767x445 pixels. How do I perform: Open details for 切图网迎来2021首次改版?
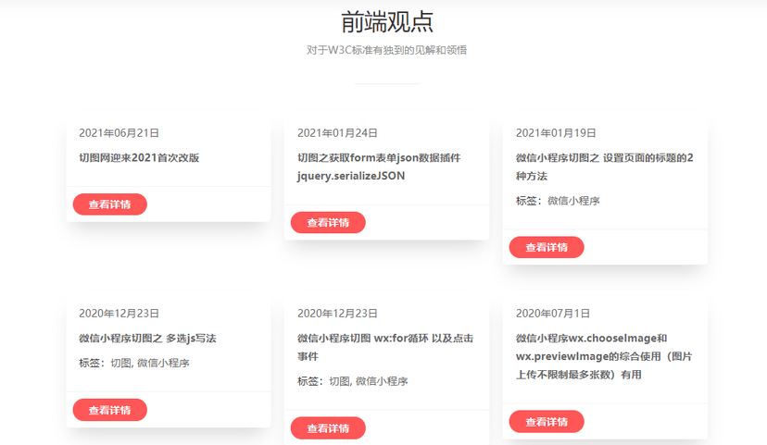click(110, 204)
